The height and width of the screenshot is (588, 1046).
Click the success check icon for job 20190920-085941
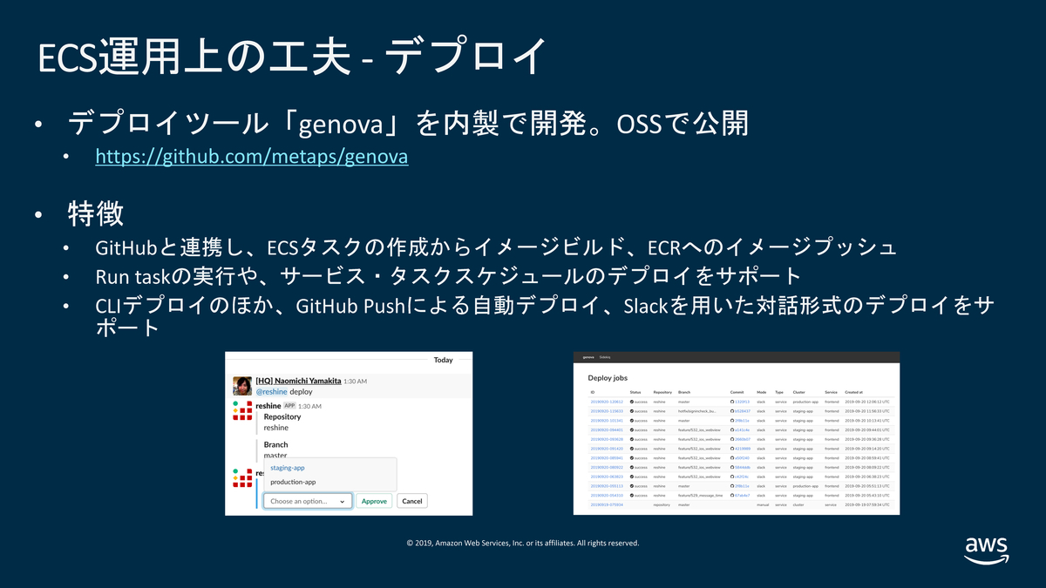pyautogui.click(x=632, y=458)
